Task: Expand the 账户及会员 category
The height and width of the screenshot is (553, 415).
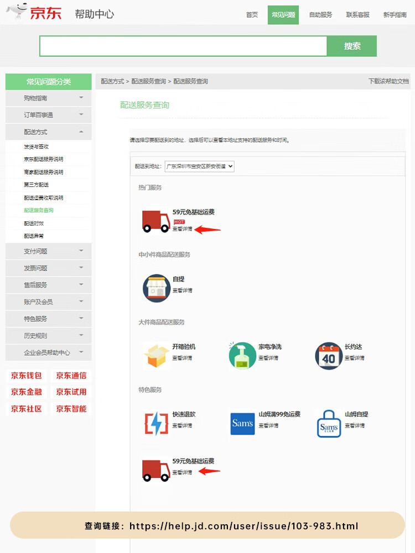Action: tap(48, 301)
